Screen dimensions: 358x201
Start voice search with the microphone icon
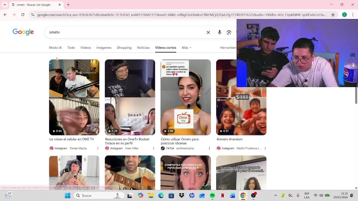[x=220, y=32]
